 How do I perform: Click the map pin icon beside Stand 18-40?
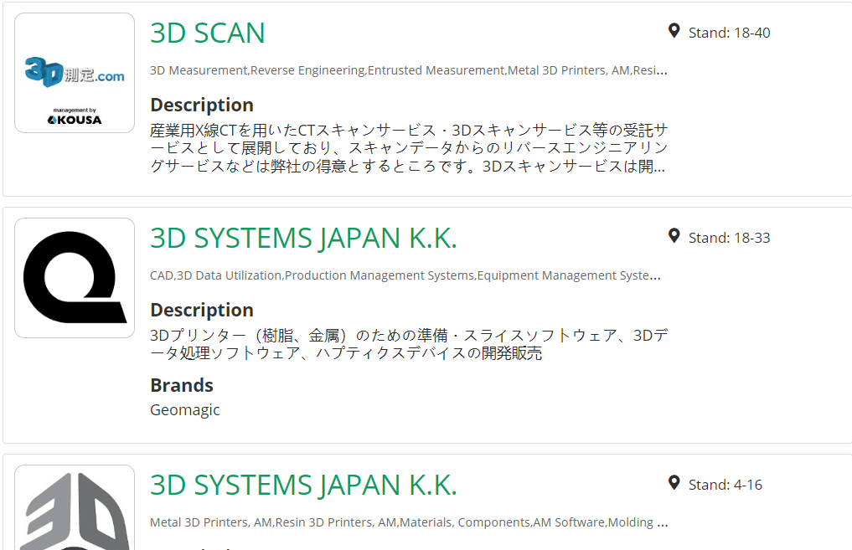coord(674,31)
